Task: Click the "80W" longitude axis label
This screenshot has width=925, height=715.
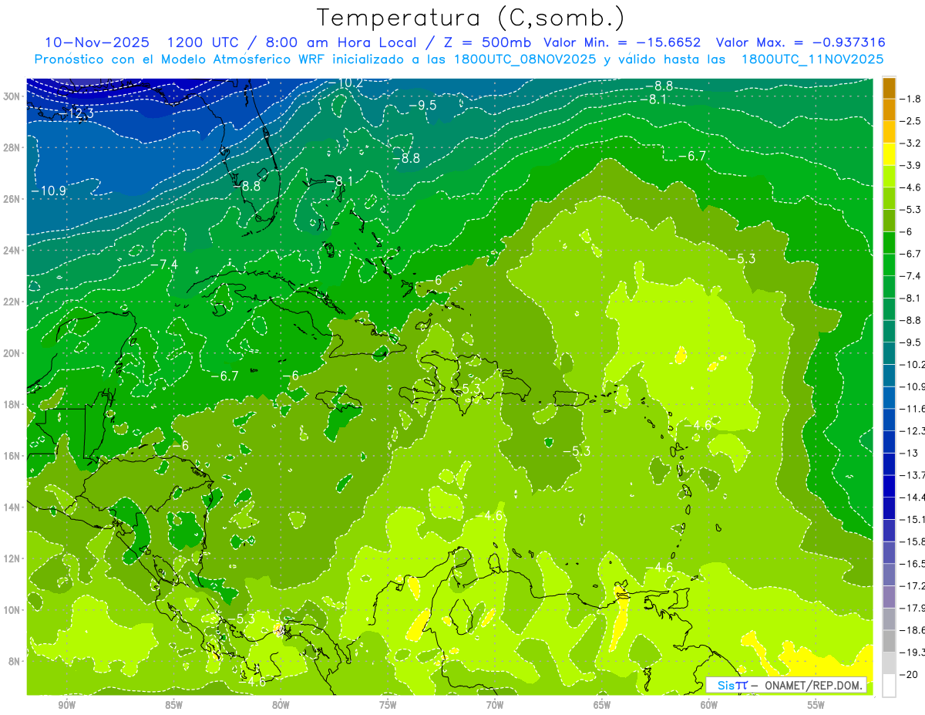Action: 281,706
